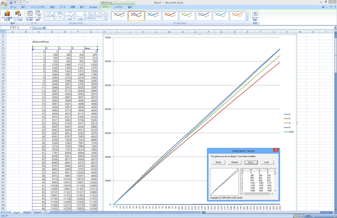Click the Undo icon in quick access toolbar
Viewport: 337px width, 218px height.
coord(15,2)
